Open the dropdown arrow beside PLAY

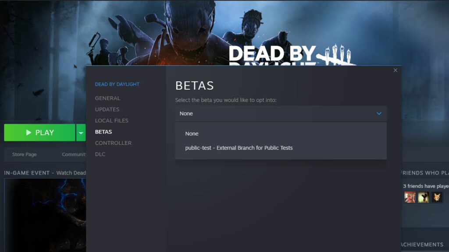pos(81,133)
